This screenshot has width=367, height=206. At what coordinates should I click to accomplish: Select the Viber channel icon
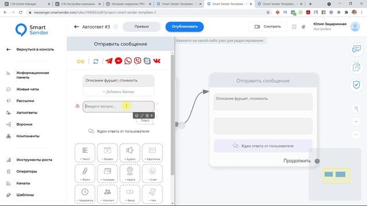[138, 61]
